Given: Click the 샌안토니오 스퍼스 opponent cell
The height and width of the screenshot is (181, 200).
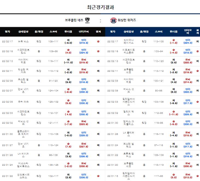Looking at the screenshot, I should (23, 176).
